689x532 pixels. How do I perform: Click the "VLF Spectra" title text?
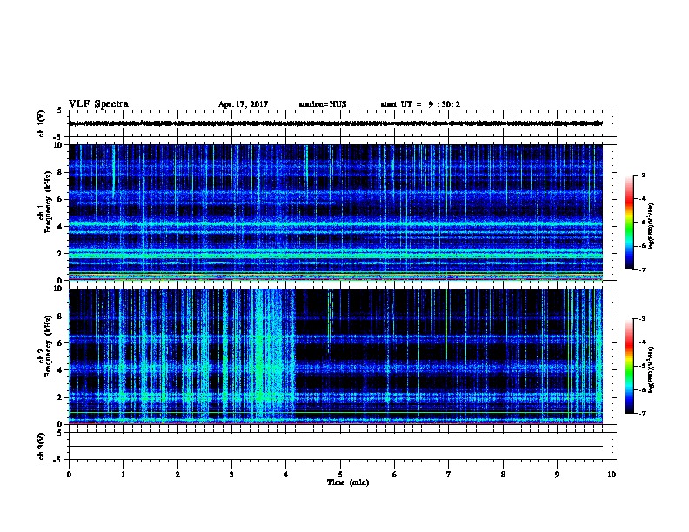[98, 104]
